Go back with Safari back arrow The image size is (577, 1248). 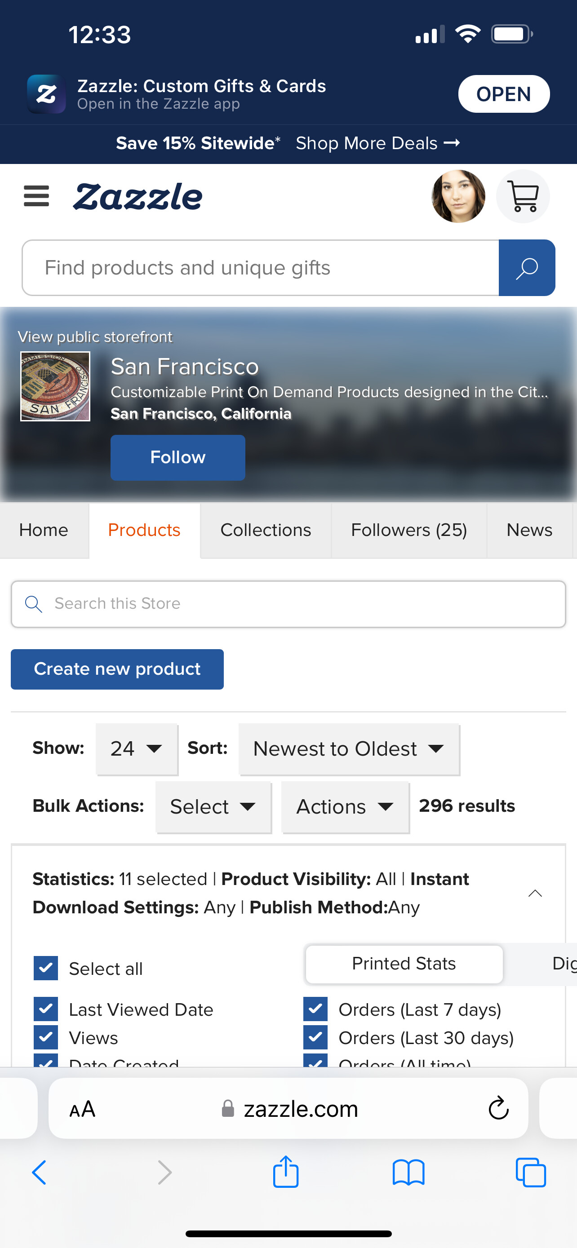pyautogui.click(x=39, y=1173)
